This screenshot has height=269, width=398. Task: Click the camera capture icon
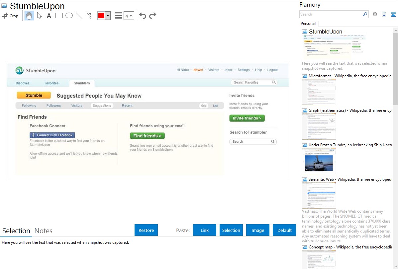[x=375, y=14]
